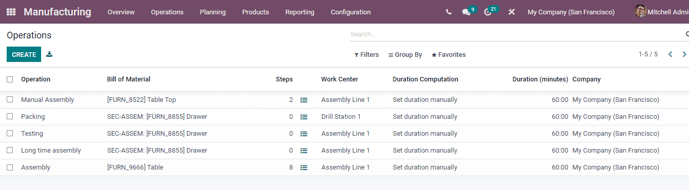Click the Mitchell Admin avatar

(x=640, y=11)
